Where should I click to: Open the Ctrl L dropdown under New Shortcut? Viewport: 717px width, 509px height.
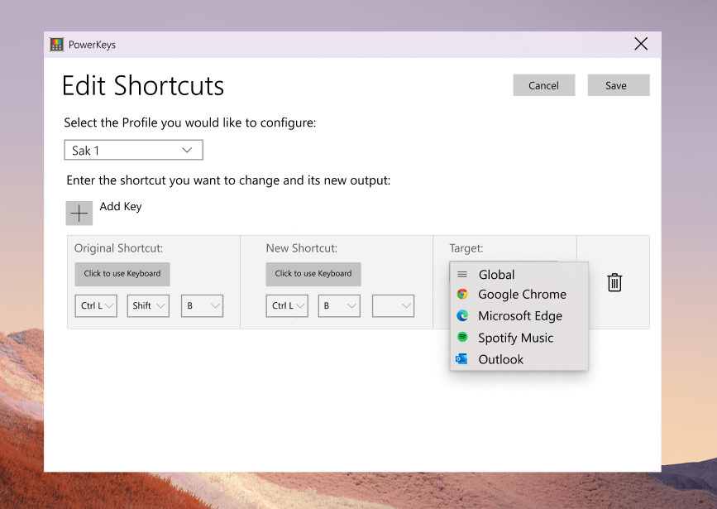[x=286, y=305]
